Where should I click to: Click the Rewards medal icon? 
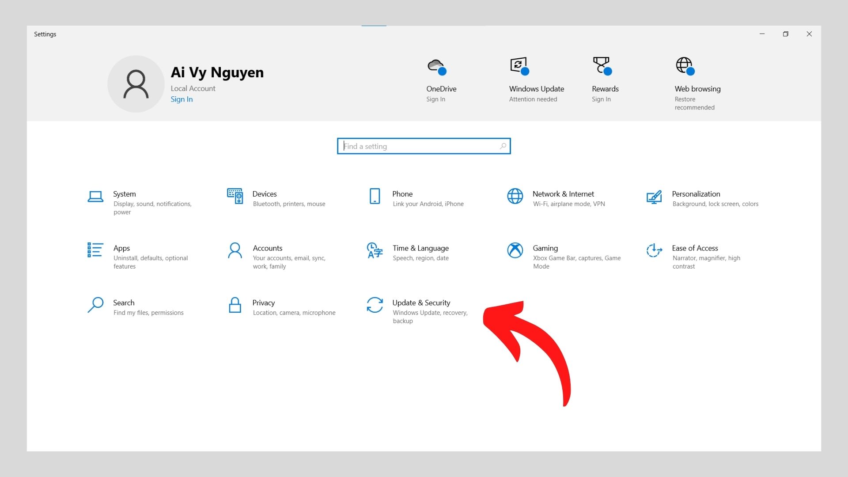pyautogui.click(x=602, y=66)
